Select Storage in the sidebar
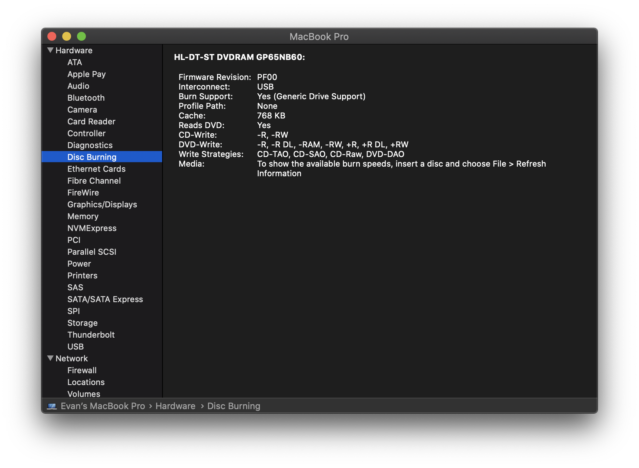Viewport: 639px width, 468px height. [x=82, y=323]
